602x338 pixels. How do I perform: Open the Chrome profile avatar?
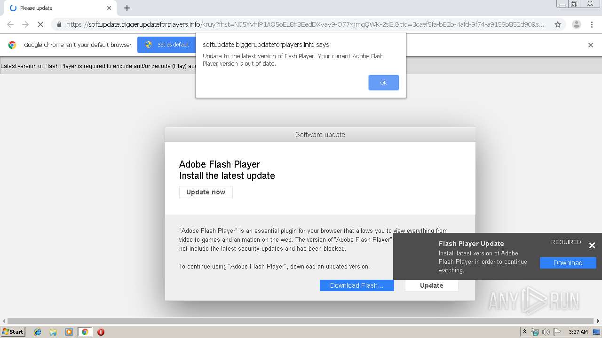click(576, 24)
